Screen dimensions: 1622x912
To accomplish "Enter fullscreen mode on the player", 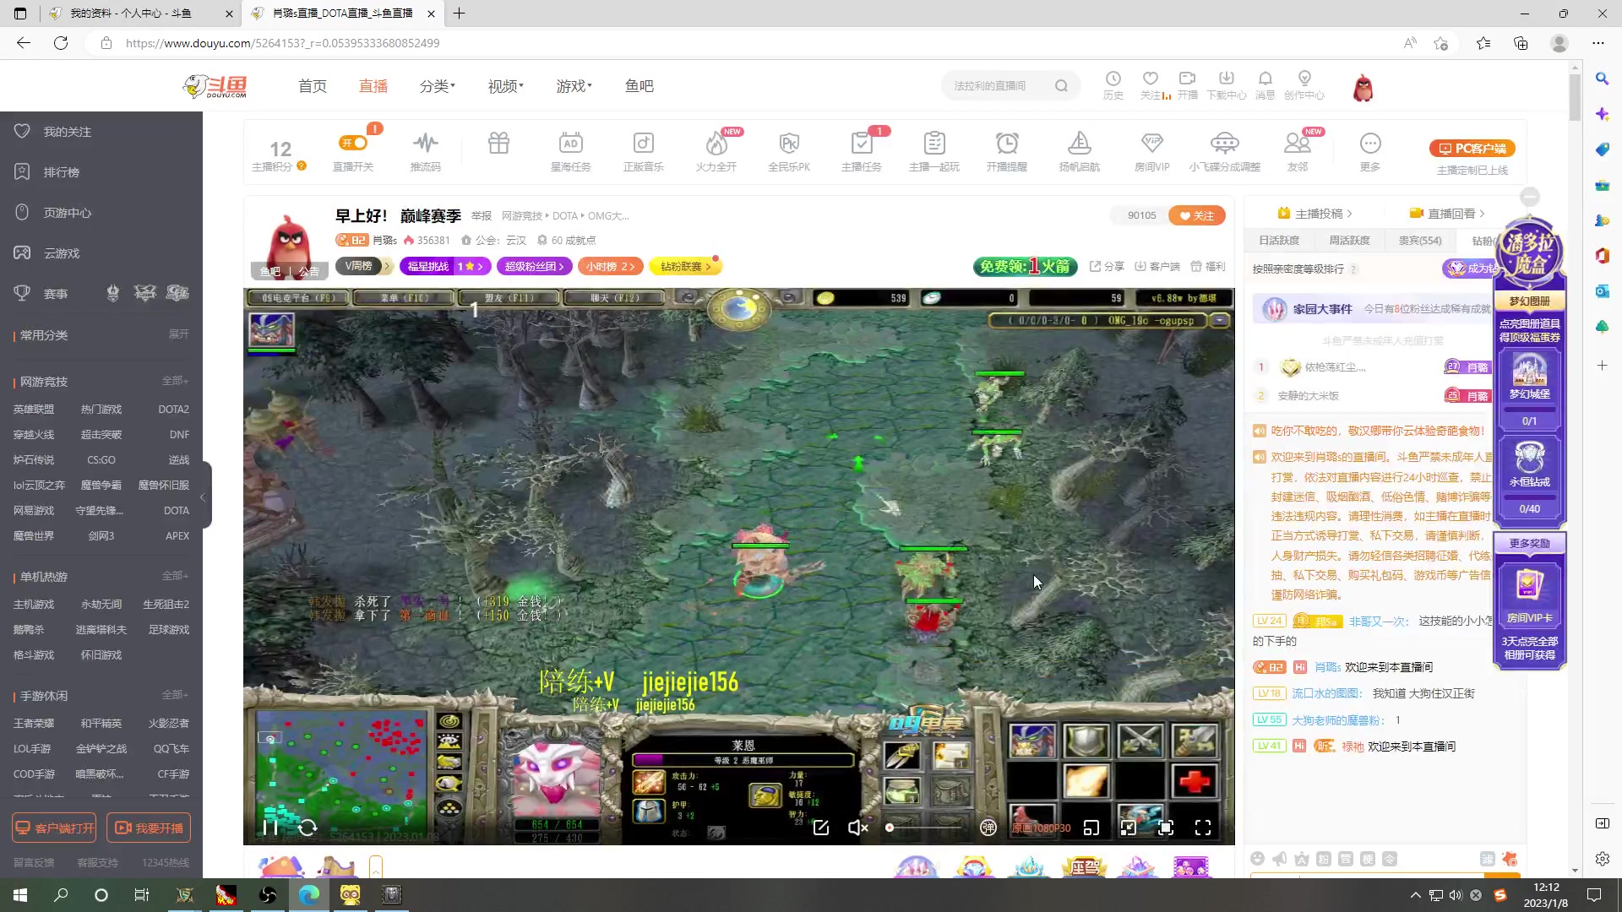I will (1202, 828).
